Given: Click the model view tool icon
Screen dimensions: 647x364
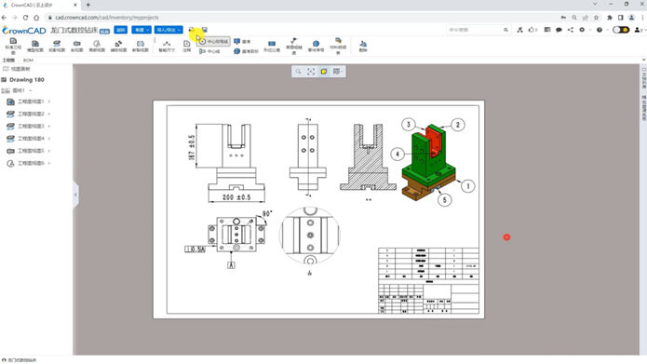Looking at the screenshot, I should [35, 46].
